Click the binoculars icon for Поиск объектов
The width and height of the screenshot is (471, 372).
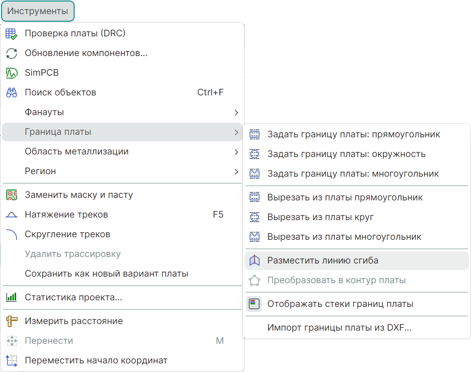[11, 92]
